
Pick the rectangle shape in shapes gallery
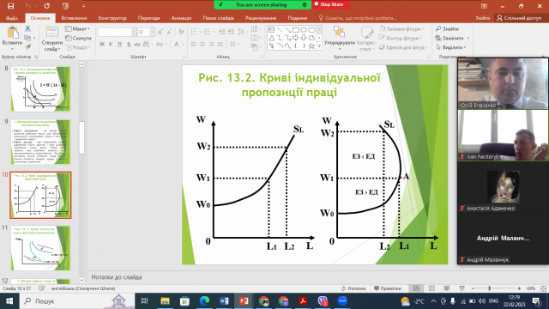point(295,30)
